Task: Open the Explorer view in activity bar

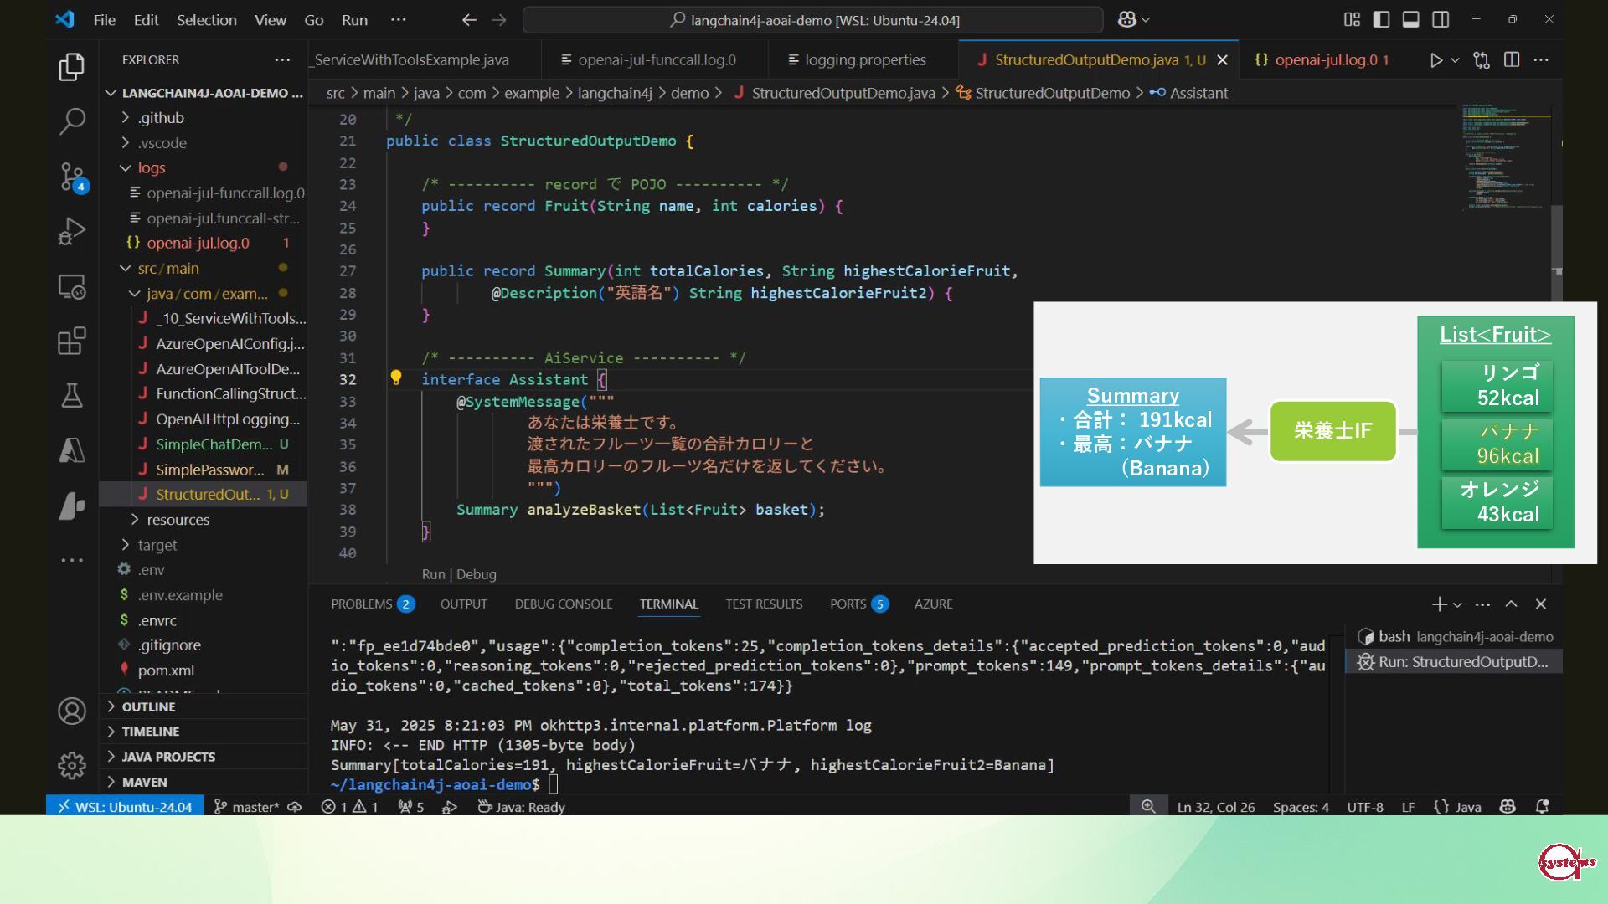Action: [72, 67]
